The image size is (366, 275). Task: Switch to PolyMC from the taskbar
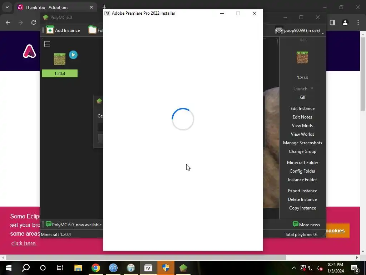pyautogui.click(x=183, y=268)
